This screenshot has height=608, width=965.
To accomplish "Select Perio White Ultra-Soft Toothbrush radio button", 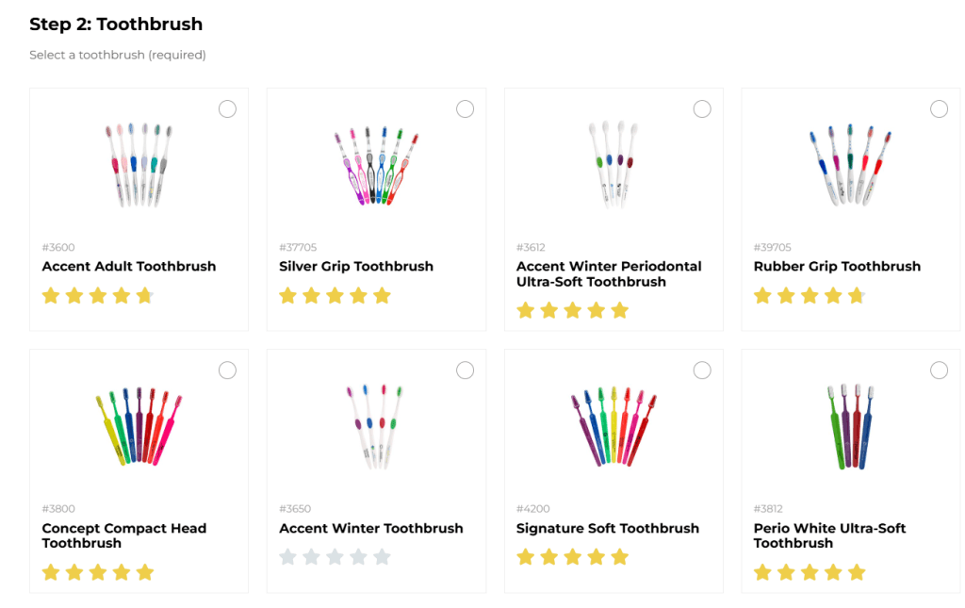I will tap(939, 370).
